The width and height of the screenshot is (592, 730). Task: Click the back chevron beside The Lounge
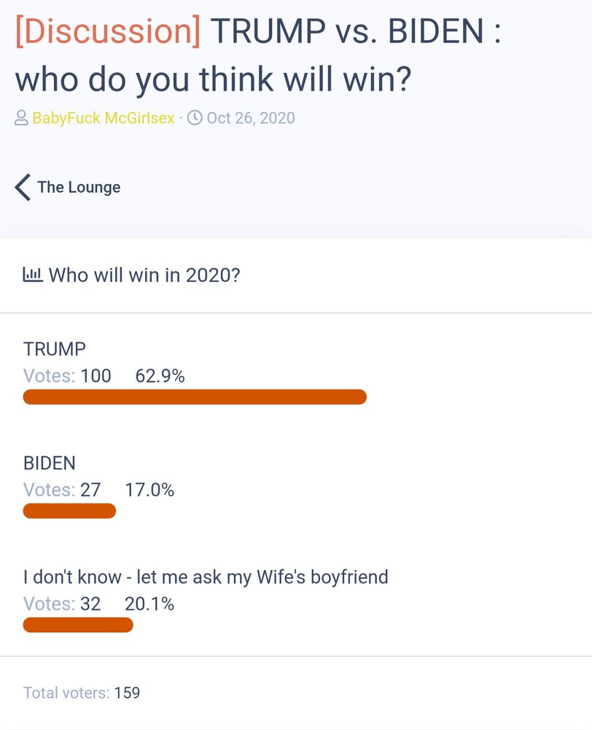(x=23, y=188)
